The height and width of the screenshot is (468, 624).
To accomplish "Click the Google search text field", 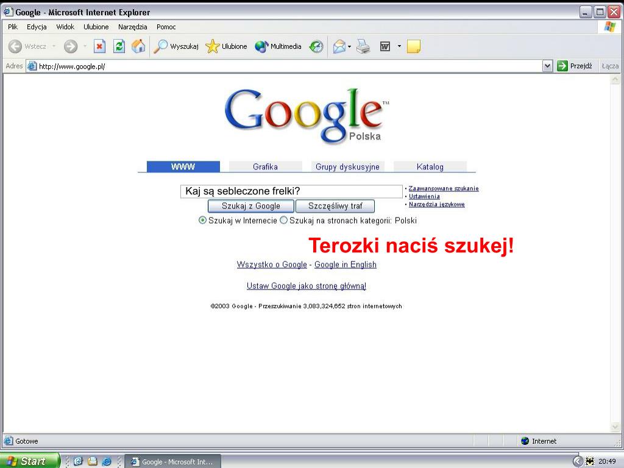I will tap(291, 191).
